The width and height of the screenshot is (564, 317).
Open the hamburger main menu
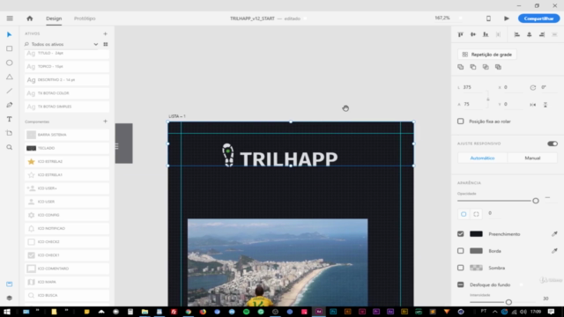coord(10,18)
